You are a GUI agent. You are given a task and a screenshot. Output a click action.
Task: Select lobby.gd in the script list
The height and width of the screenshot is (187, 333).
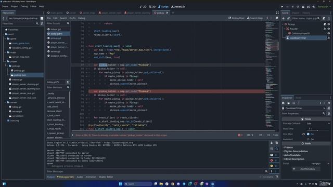58,34
